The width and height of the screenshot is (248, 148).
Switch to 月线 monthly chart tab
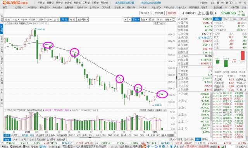click(72, 19)
